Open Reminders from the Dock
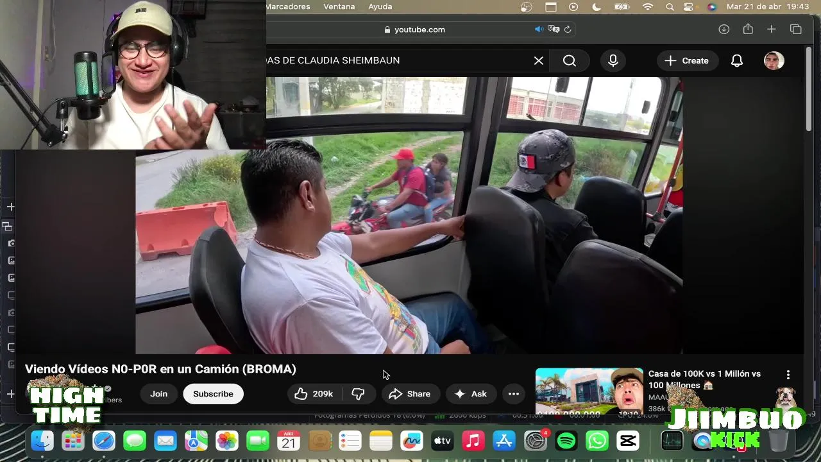This screenshot has height=462, width=821. click(x=350, y=441)
